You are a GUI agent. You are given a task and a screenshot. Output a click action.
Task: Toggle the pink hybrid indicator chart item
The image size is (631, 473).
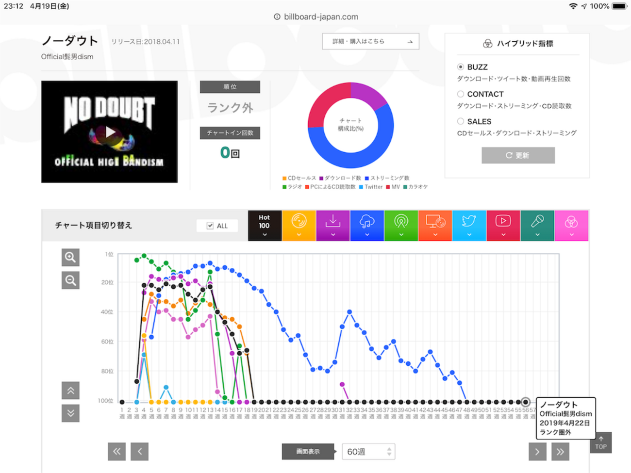coord(571,226)
